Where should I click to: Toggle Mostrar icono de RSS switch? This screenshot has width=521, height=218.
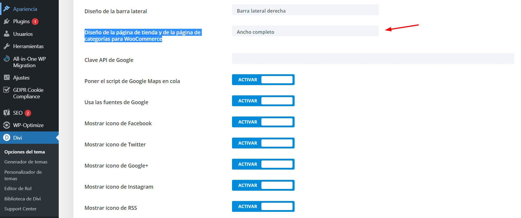263,207
